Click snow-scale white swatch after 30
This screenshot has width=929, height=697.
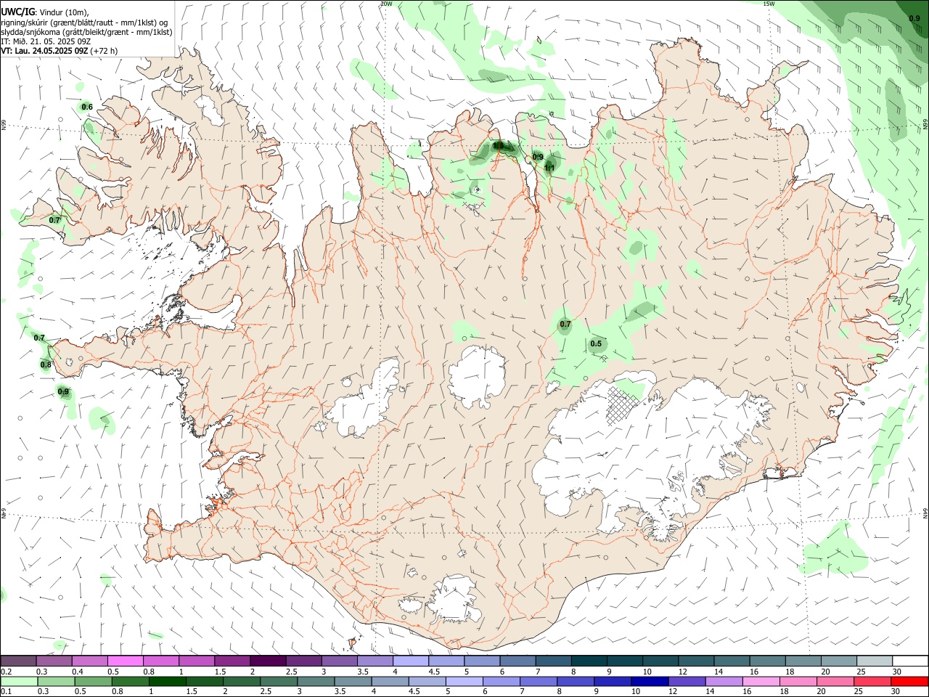909,661
